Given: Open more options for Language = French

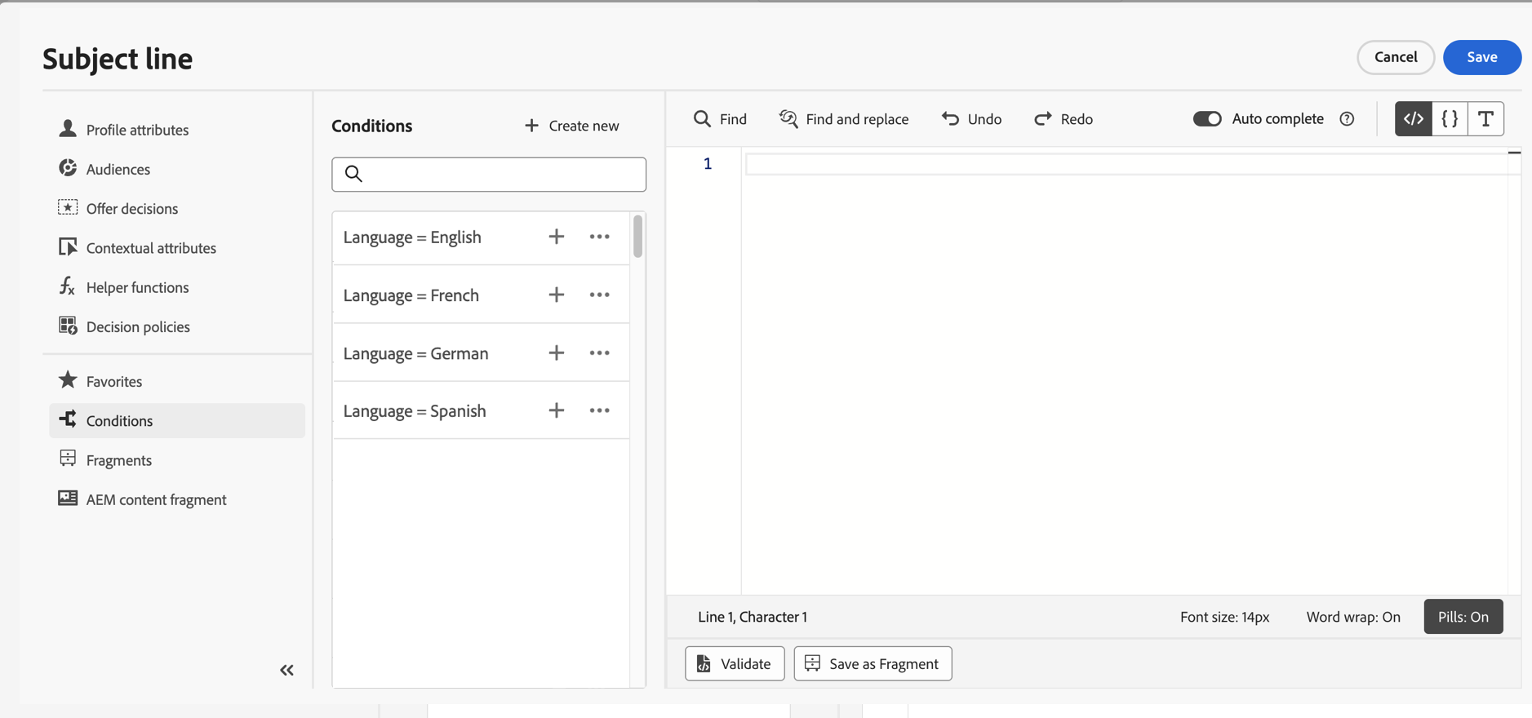Looking at the screenshot, I should tap(600, 295).
